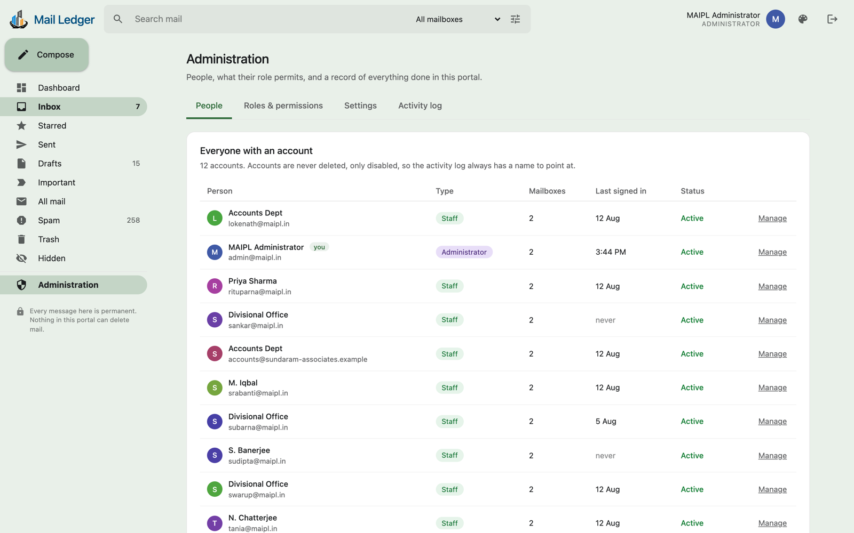
Task: Click the '3:44 PM' sign-in time
Action: pos(611,252)
